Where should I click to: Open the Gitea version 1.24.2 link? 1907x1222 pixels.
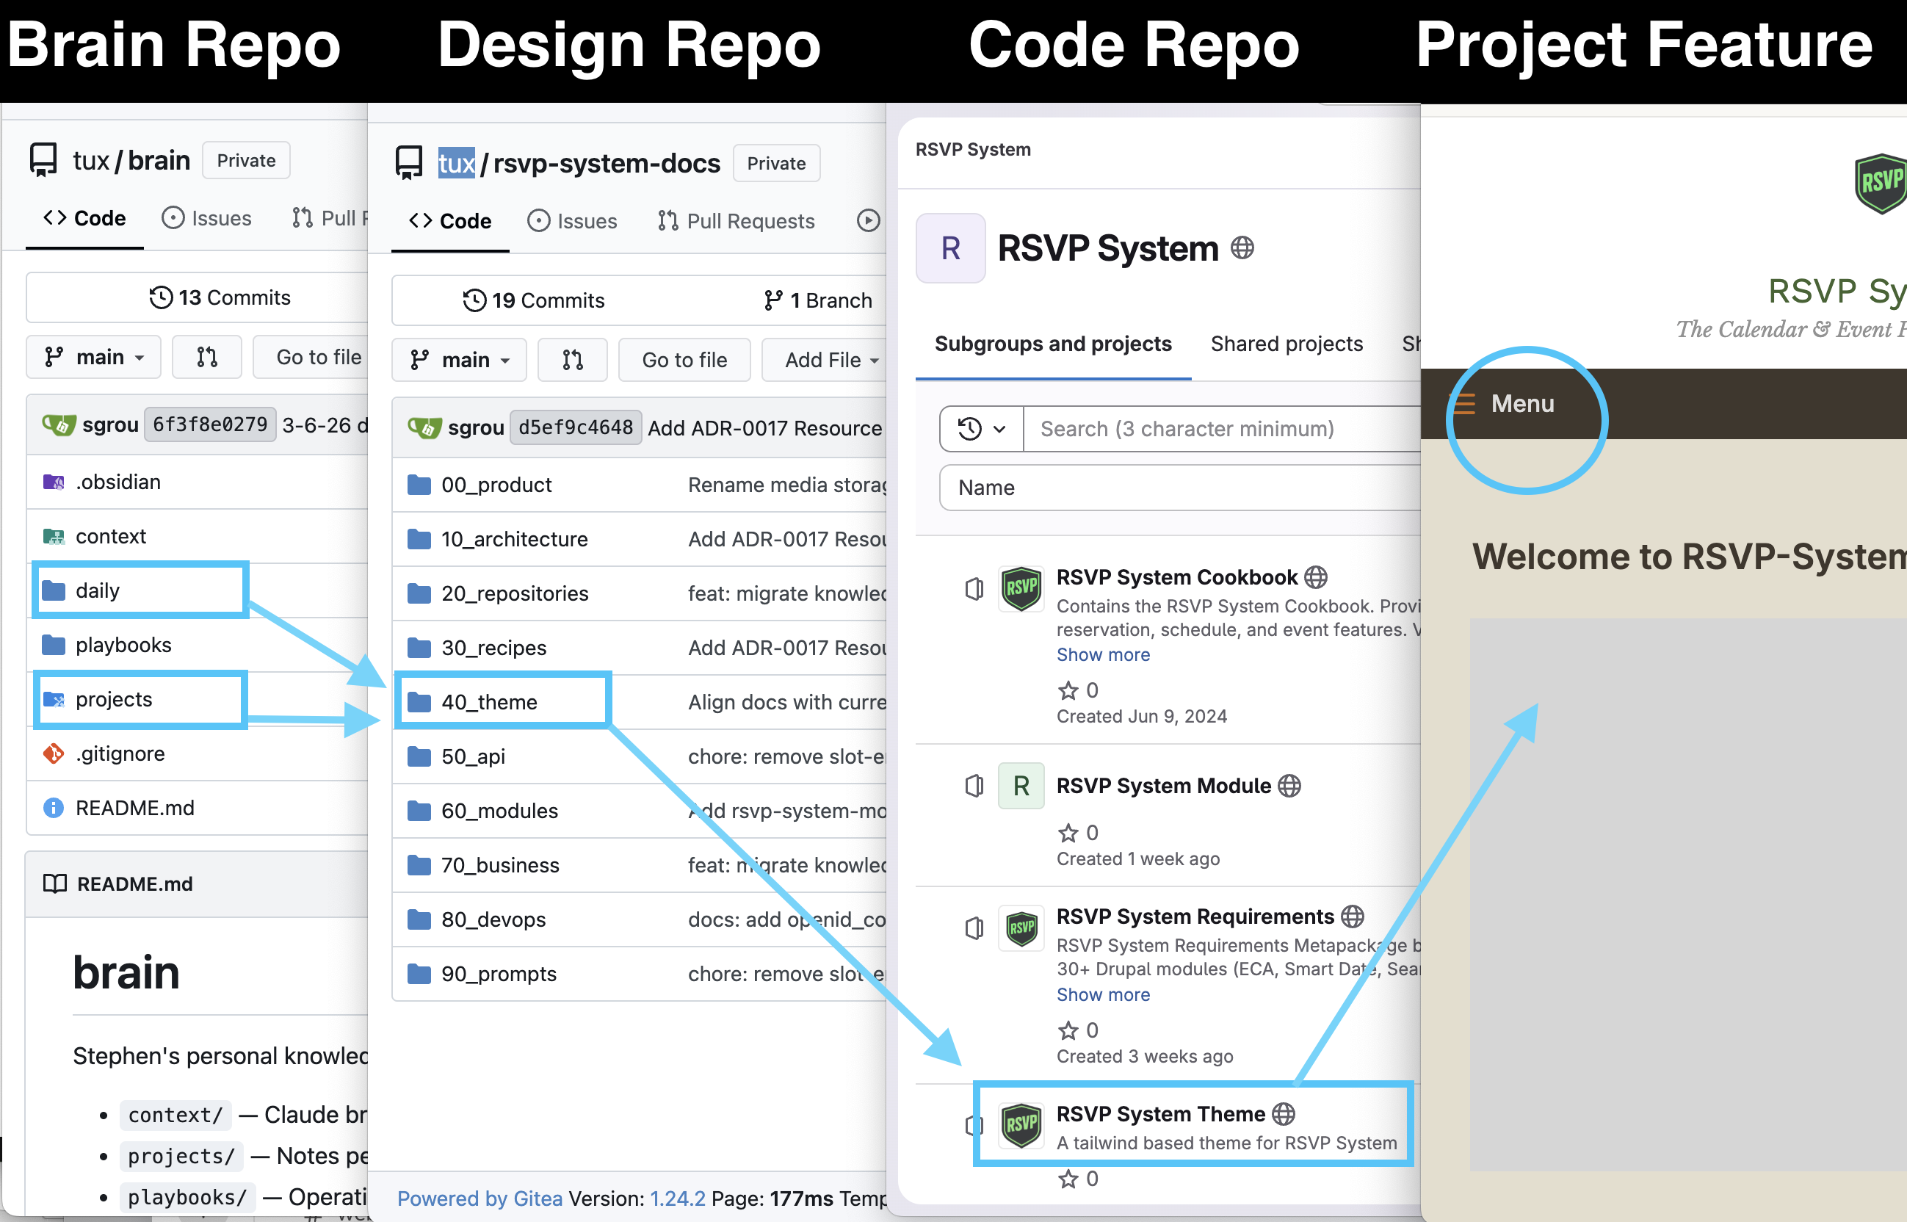678,1198
